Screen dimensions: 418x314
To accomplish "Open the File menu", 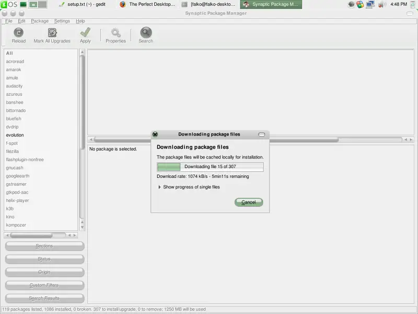I will click(9, 21).
